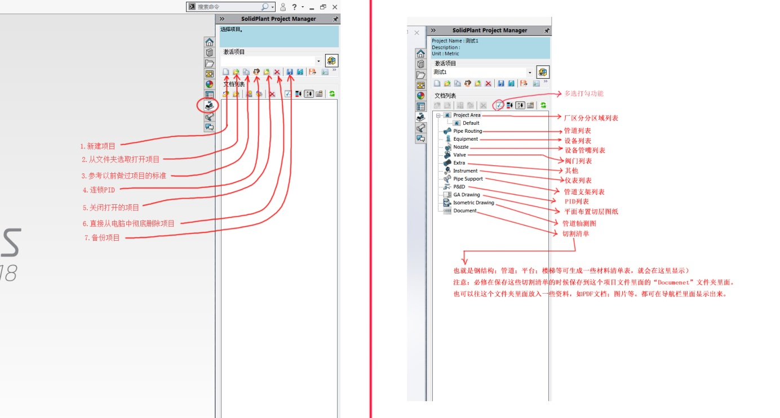Click the export icon with red arrow in the 测试1 panel

[523, 83]
